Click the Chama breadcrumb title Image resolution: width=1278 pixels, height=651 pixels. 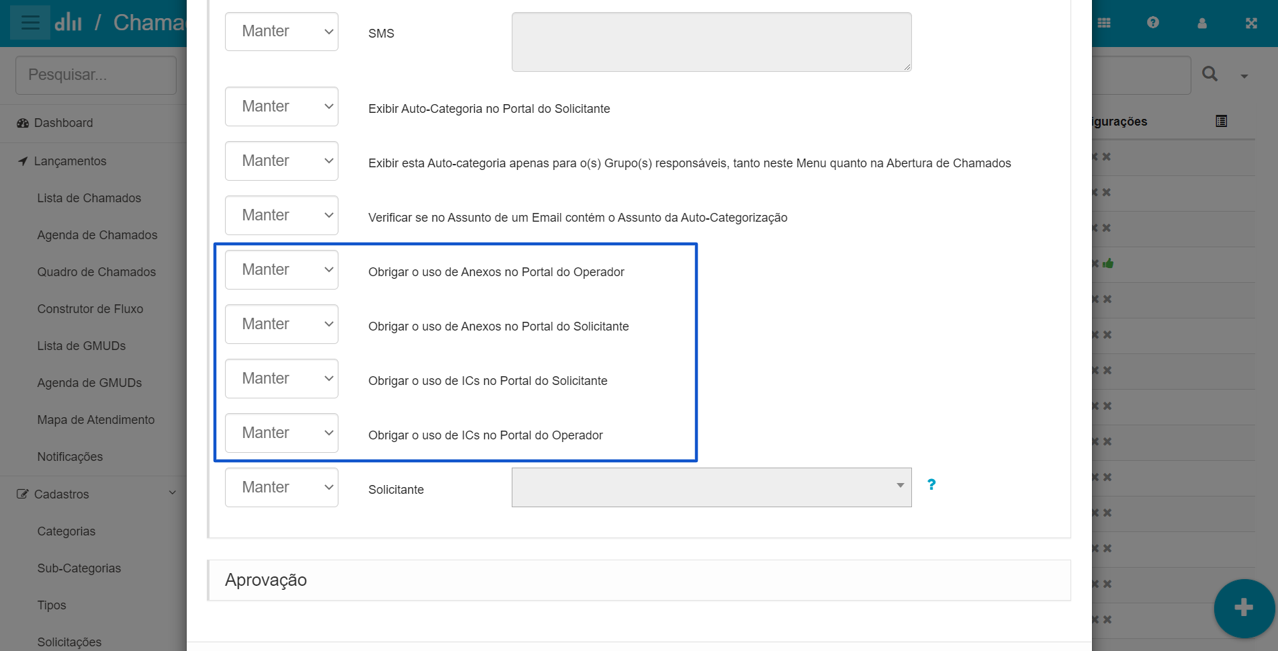click(149, 23)
